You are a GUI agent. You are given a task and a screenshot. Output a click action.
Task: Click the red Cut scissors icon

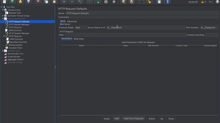38,2
